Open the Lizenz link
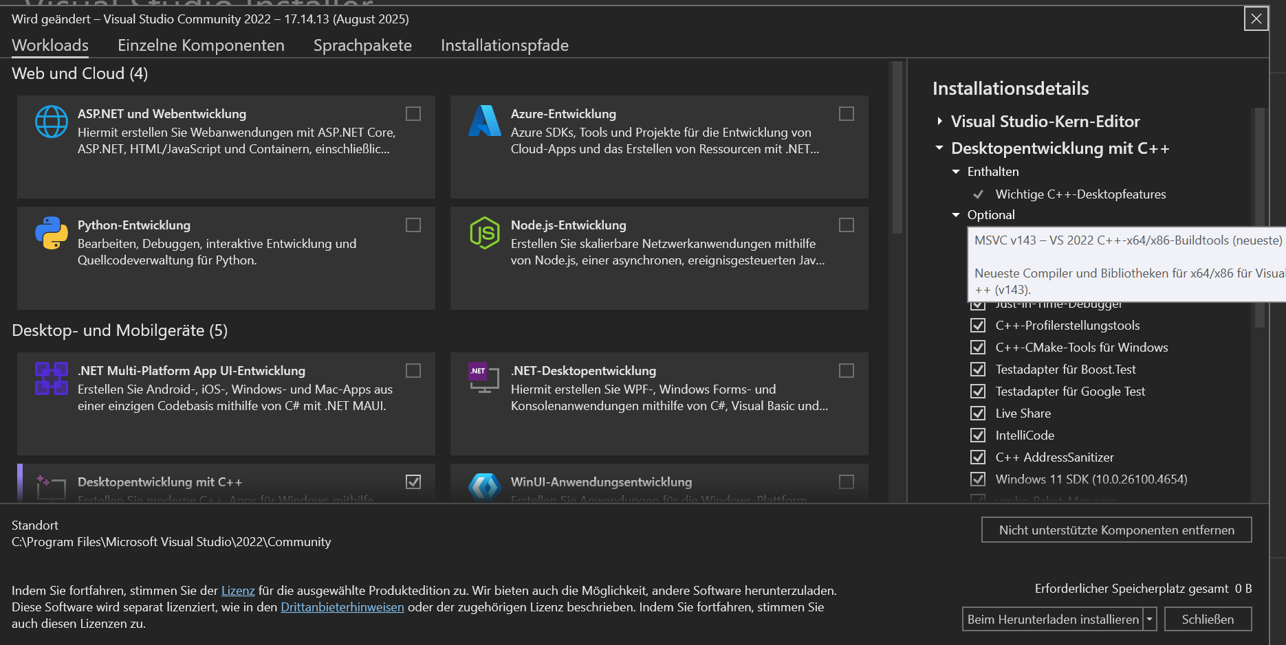 pyautogui.click(x=238, y=591)
